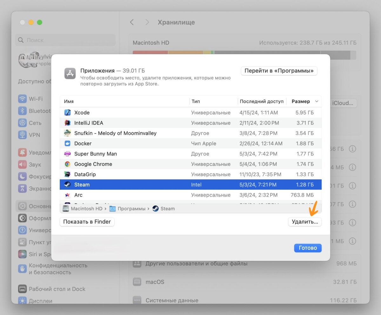Open Рабочий стол и Dock settings
Image resolution: width=381 pixels, height=315 pixels.
52,289
